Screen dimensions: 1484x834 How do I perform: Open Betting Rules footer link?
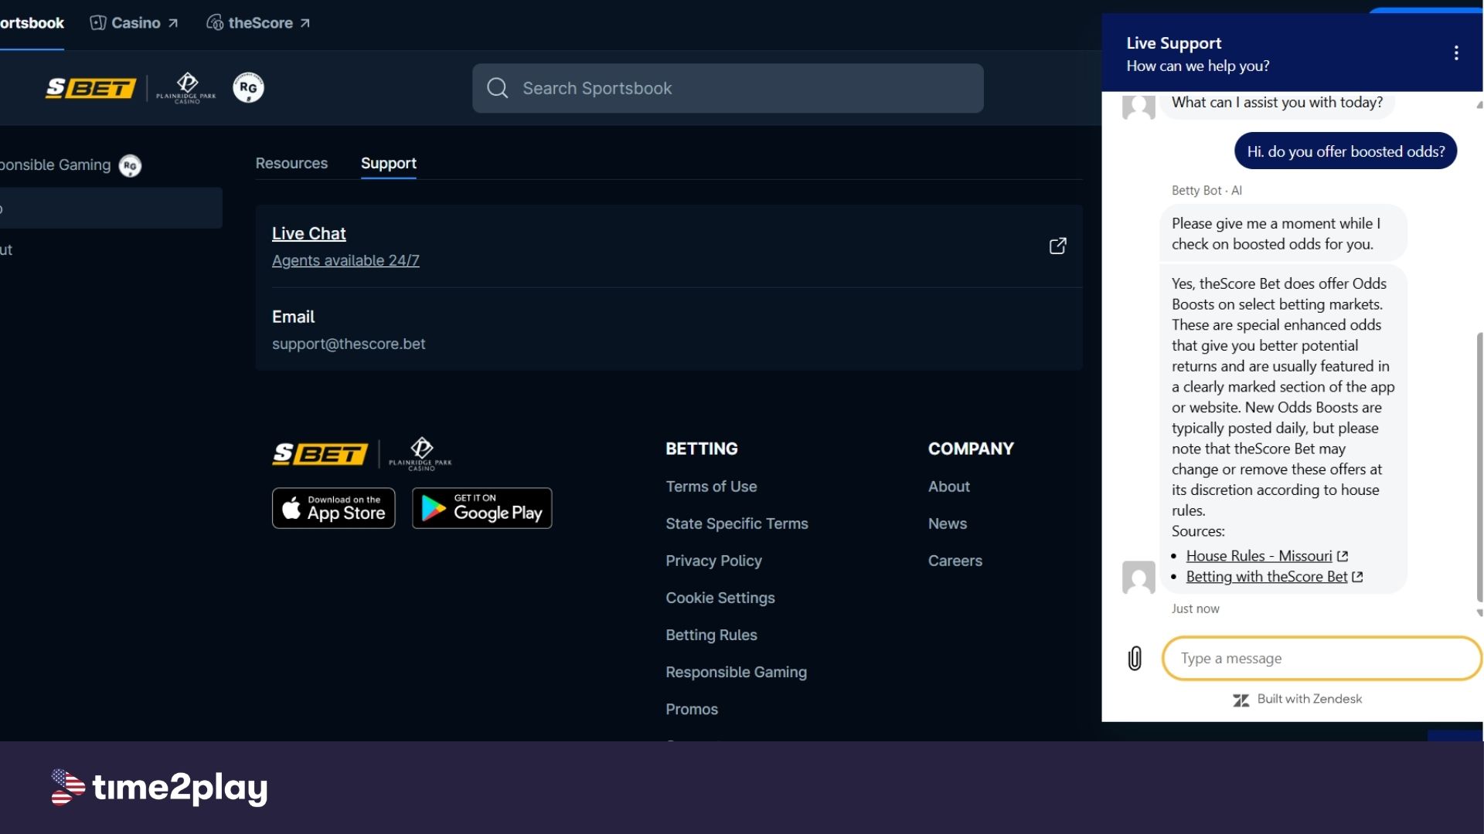711,636
